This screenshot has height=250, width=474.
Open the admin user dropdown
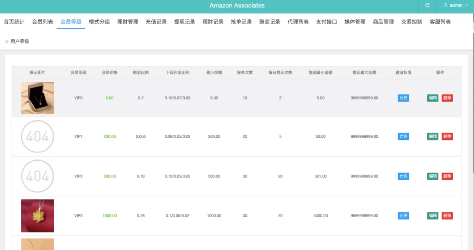click(x=455, y=6)
